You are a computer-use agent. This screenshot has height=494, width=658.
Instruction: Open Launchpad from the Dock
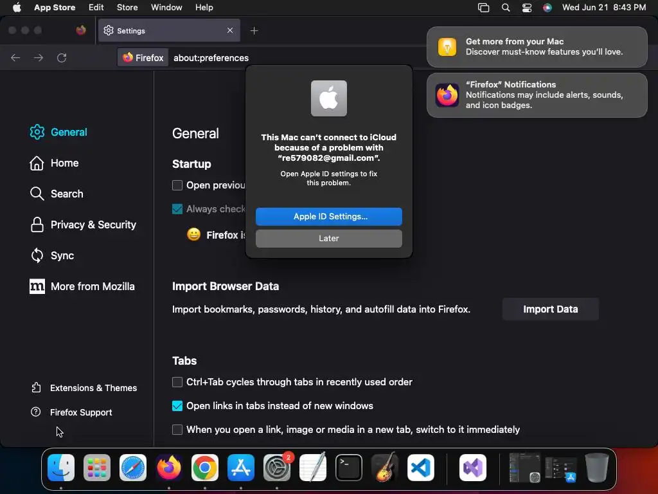point(97,467)
